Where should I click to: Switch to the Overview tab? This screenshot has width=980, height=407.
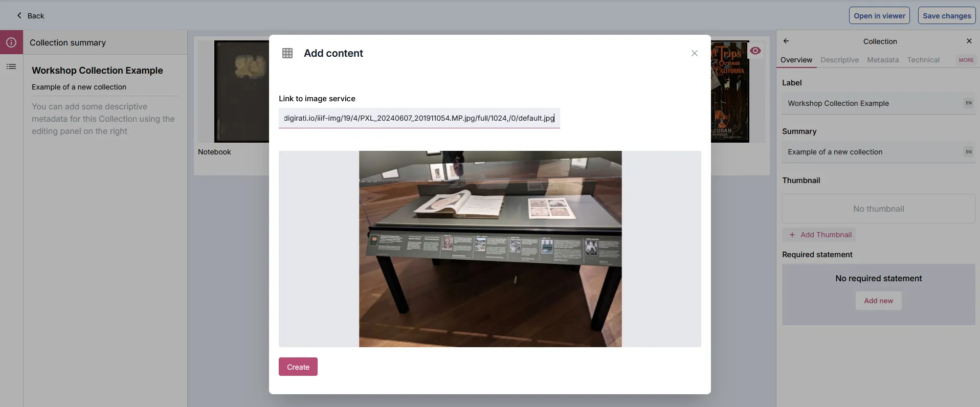point(796,60)
